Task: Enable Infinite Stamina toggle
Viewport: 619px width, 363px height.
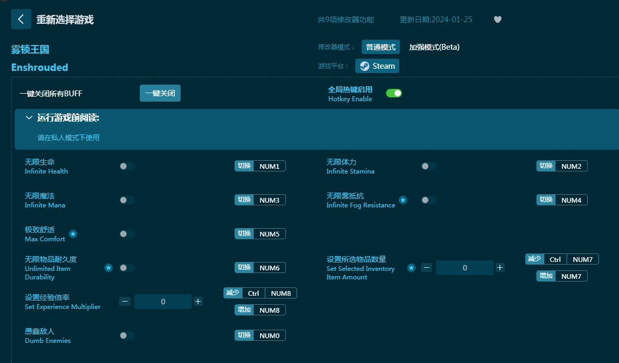Action: pos(428,166)
